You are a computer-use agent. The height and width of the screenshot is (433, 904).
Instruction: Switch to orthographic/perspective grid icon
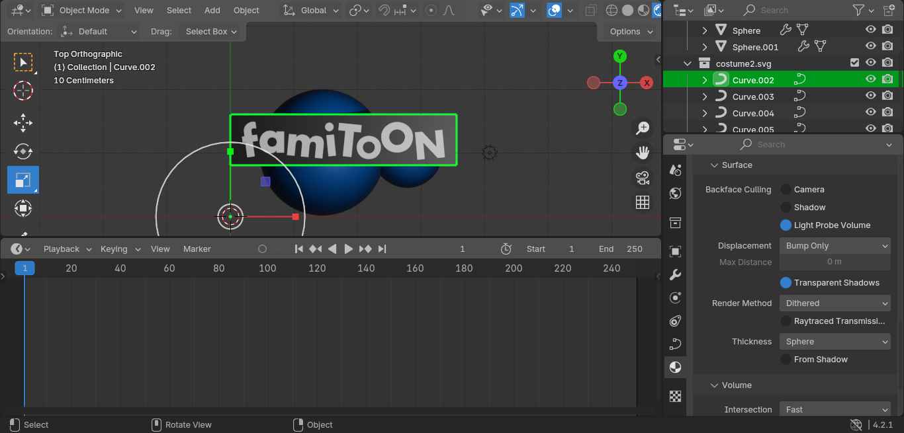click(642, 202)
